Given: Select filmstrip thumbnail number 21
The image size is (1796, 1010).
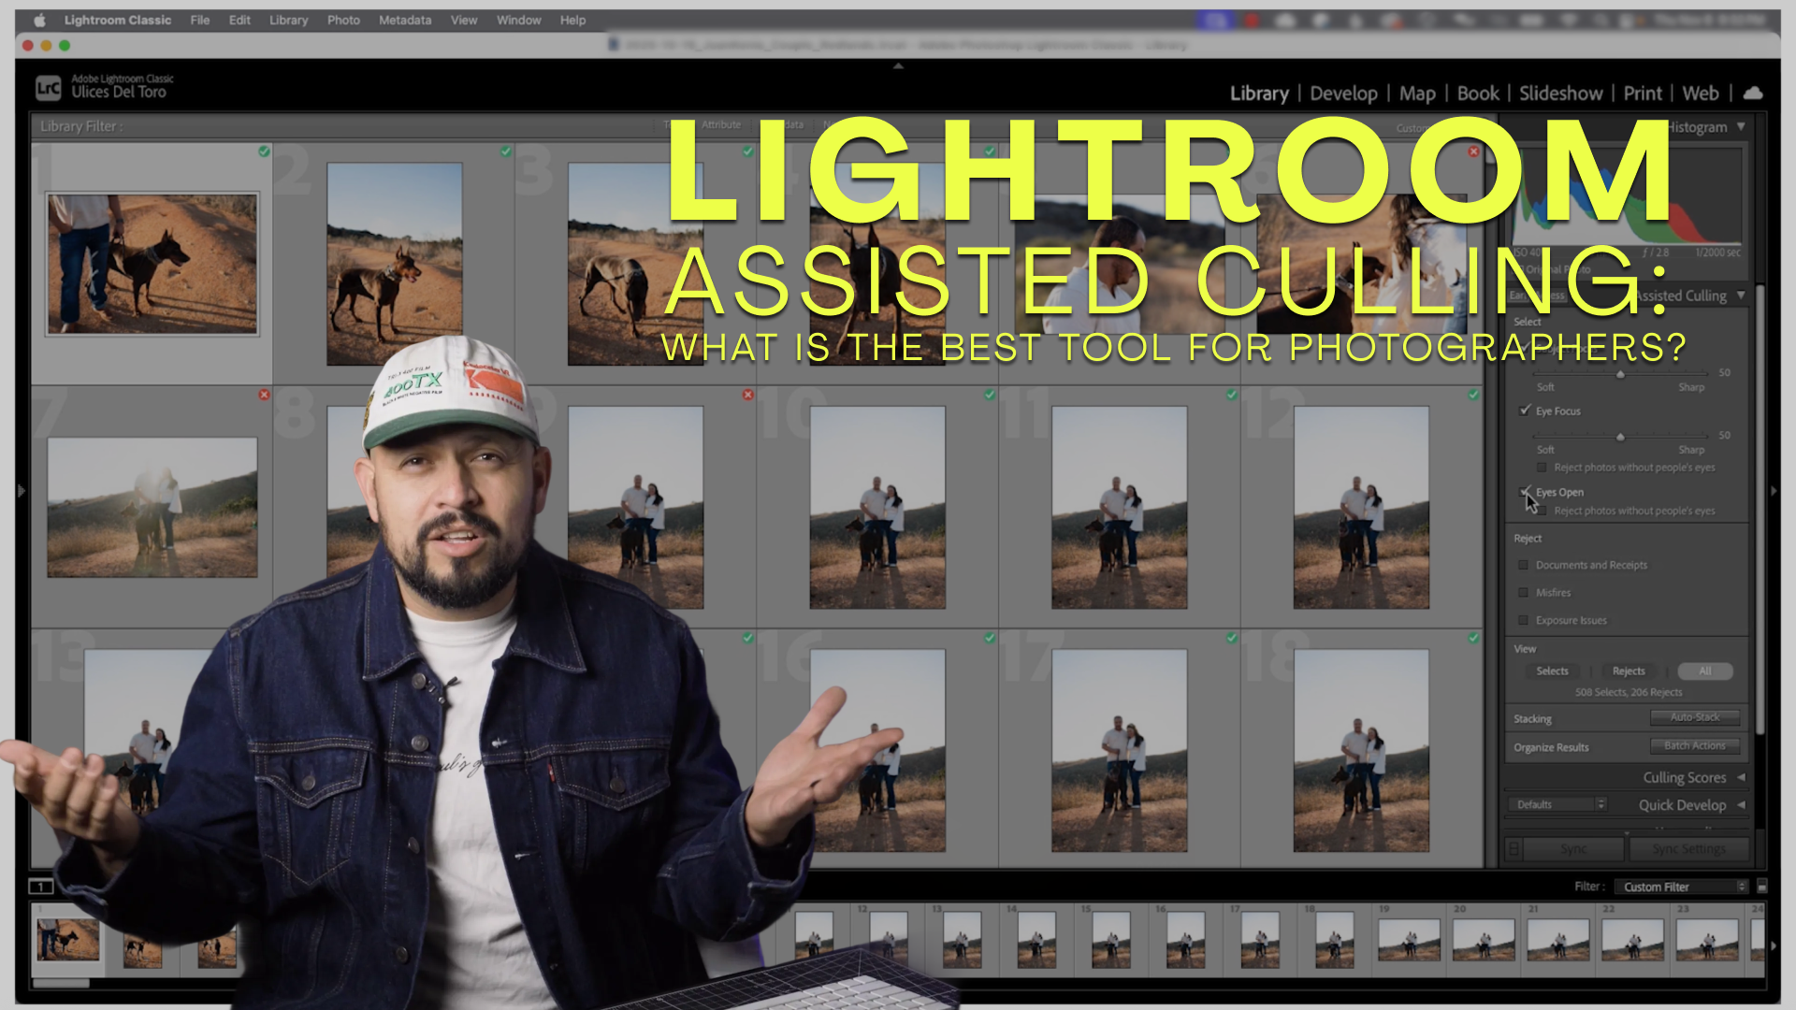Looking at the screenshot, I should (1557, 939).
